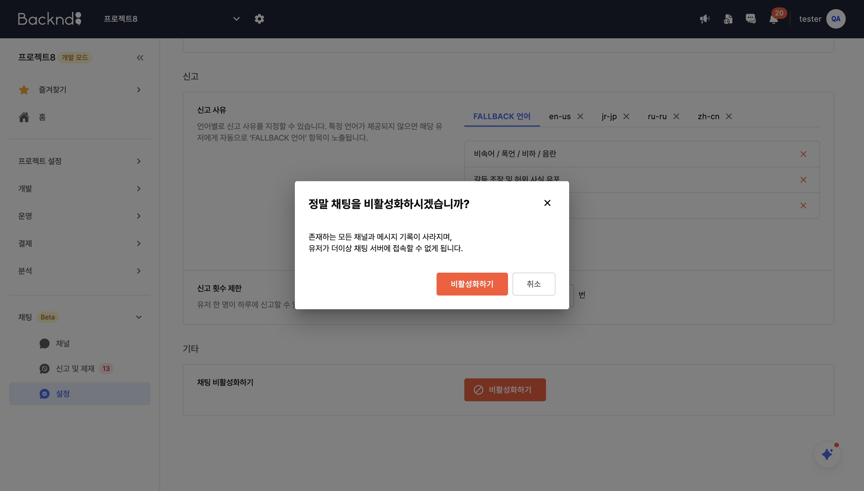Click the 프로젝트 설정 menu label
The width and height of the screenshot is (864, 491).
tap(40, 161)
